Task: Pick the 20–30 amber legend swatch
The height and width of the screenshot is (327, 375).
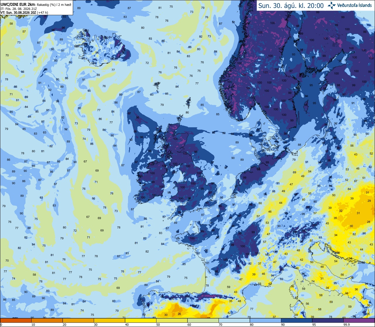Action: [x=78, y=320]
